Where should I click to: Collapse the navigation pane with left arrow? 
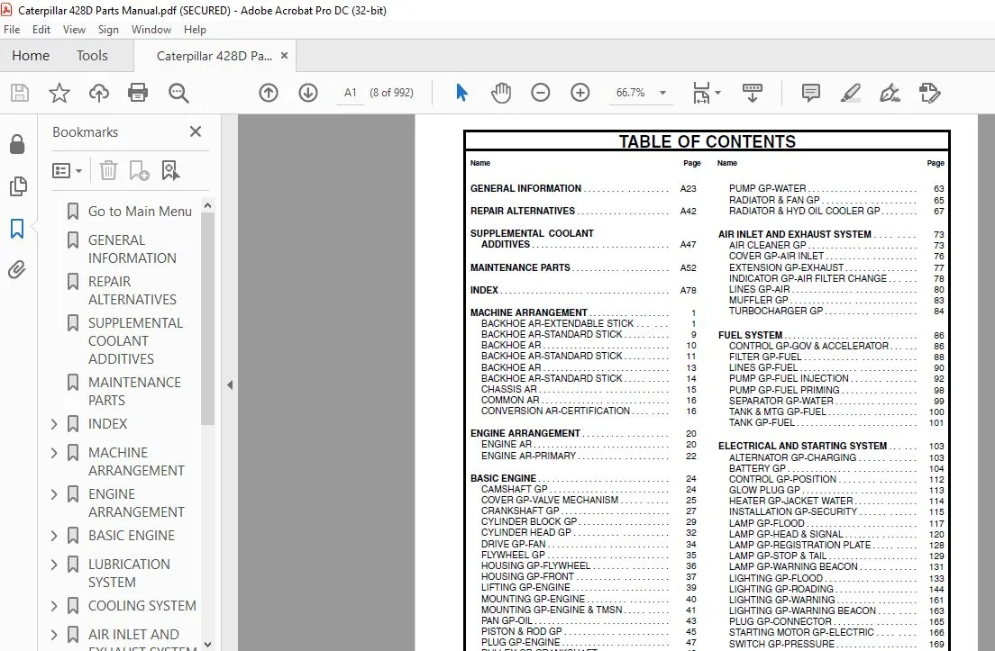230,384
